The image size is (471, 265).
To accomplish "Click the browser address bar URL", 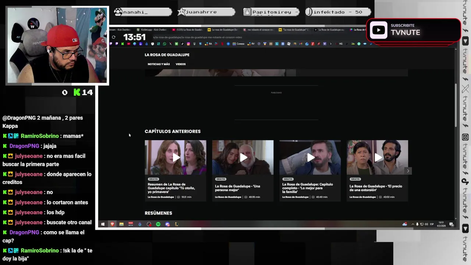I will (197, 37).
